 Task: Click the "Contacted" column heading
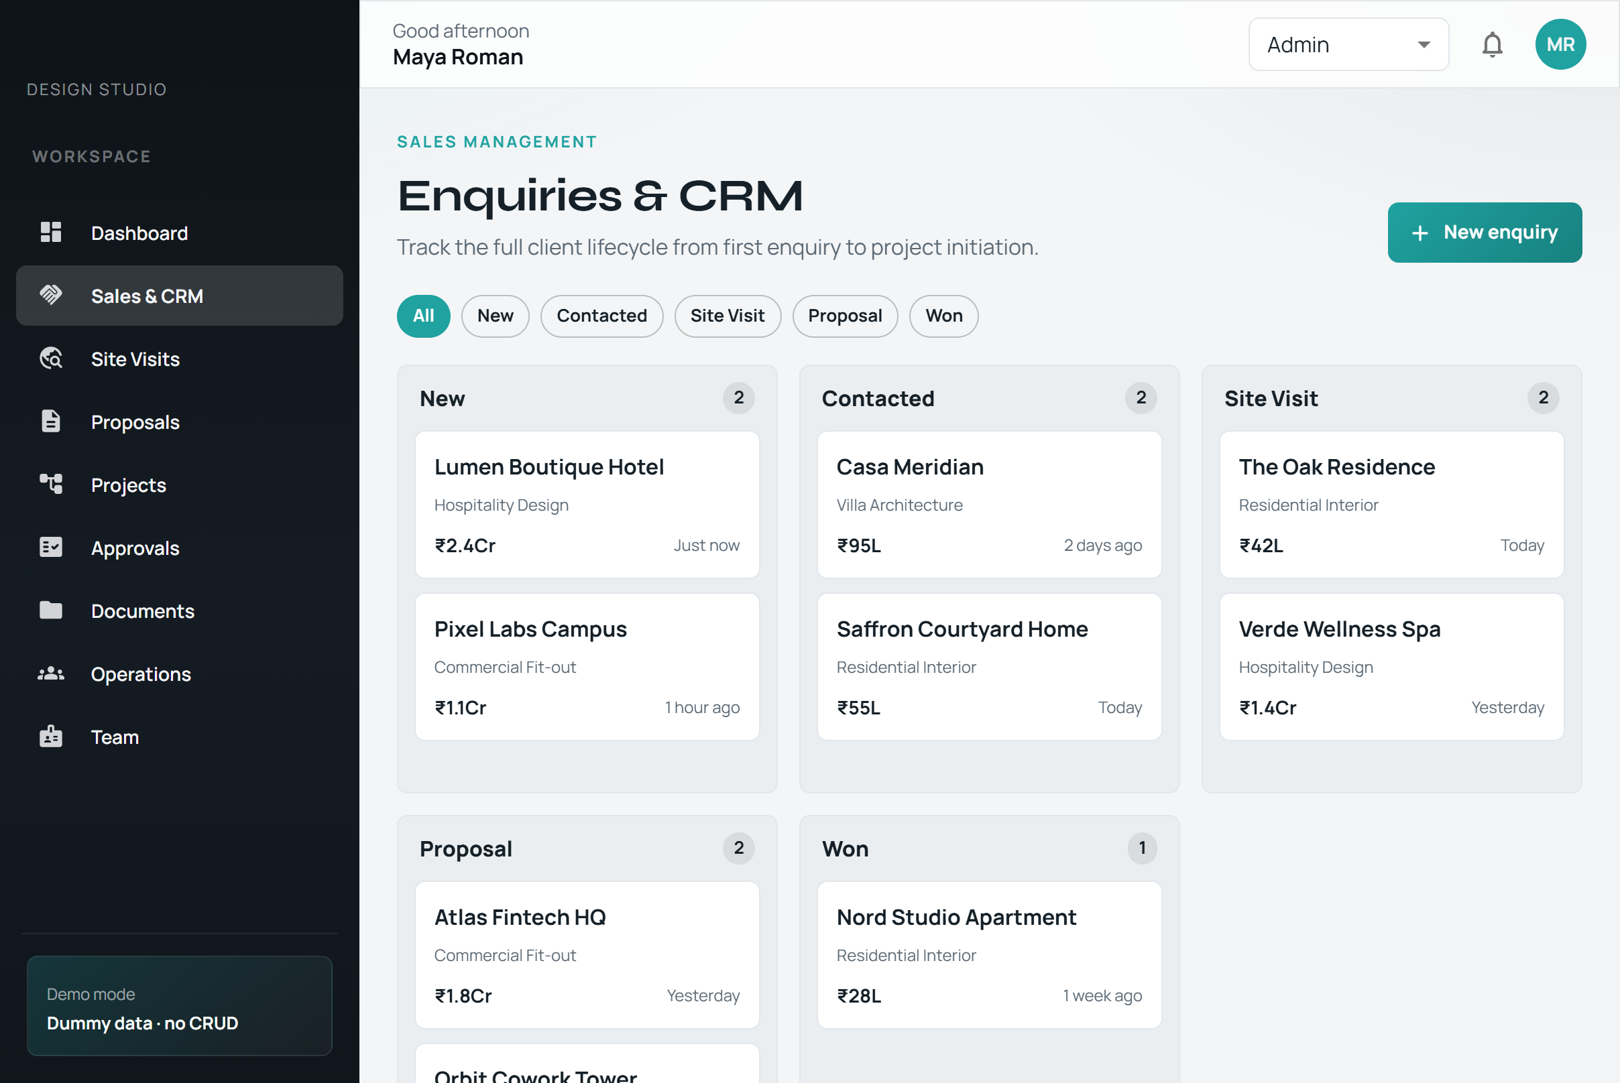(878, 399)
